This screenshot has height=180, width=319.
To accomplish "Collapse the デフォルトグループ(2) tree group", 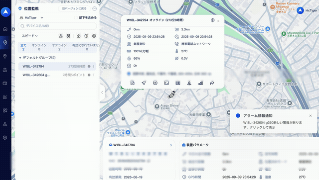I will coord(20,58).
